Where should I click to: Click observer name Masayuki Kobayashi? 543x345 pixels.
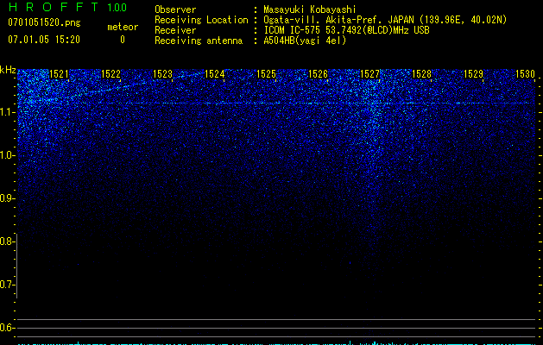point(310,9)
